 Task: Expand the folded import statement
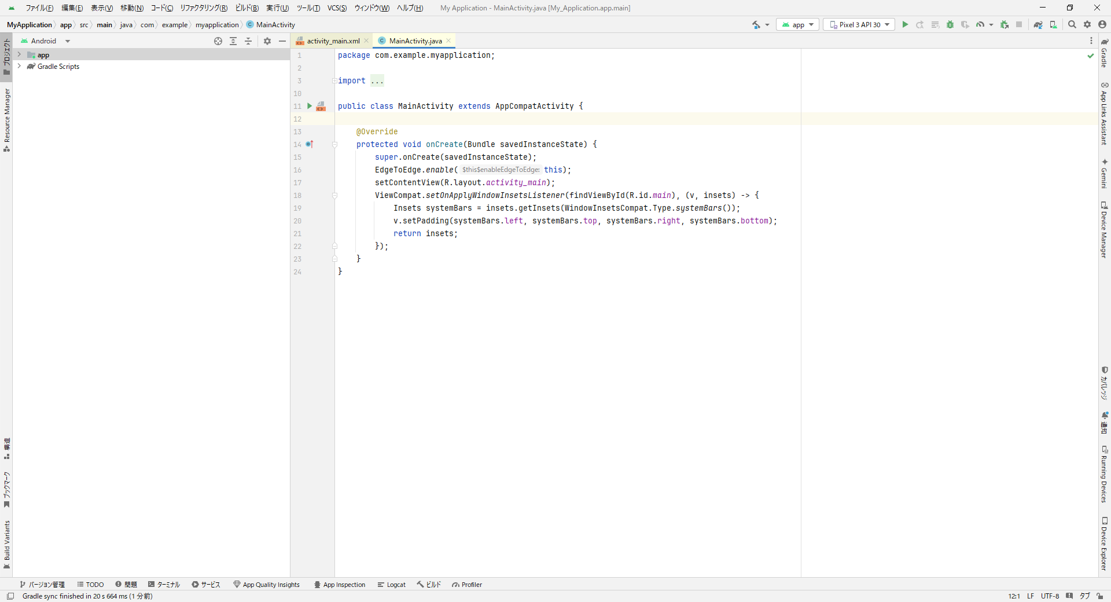coord(377,81)
